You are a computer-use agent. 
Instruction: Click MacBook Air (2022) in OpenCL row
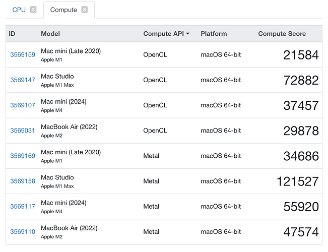(69, 127)
